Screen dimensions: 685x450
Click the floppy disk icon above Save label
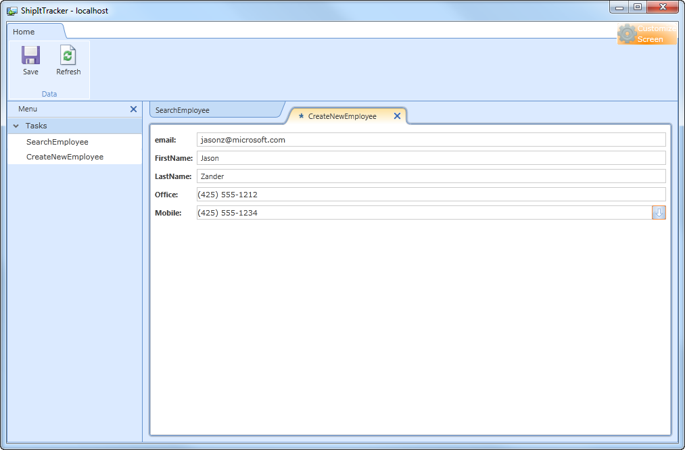[x=30, y=55]
